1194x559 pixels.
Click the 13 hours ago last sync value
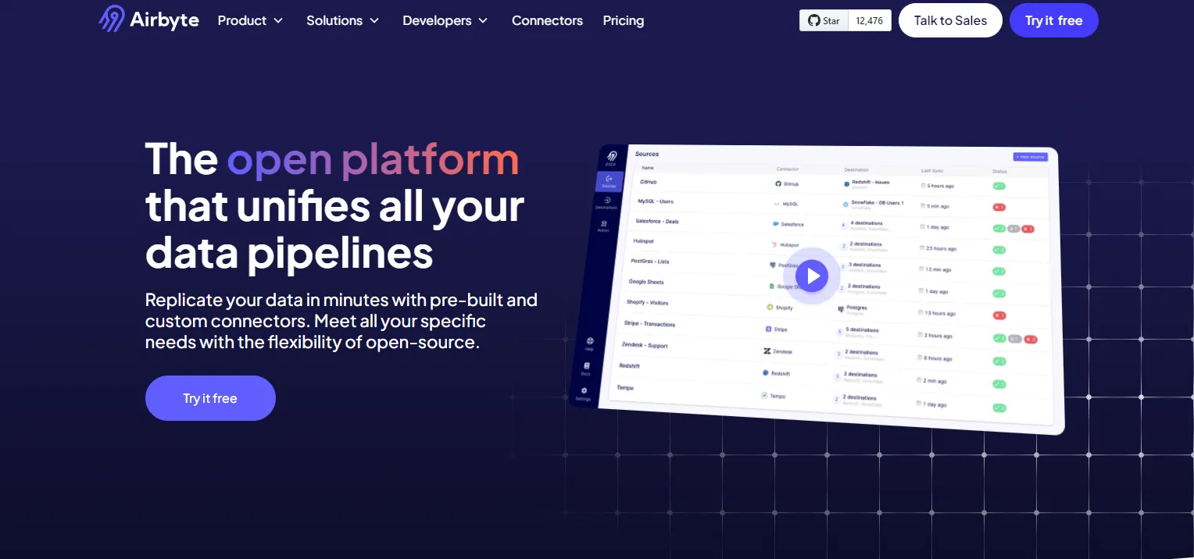pos(940,313)
